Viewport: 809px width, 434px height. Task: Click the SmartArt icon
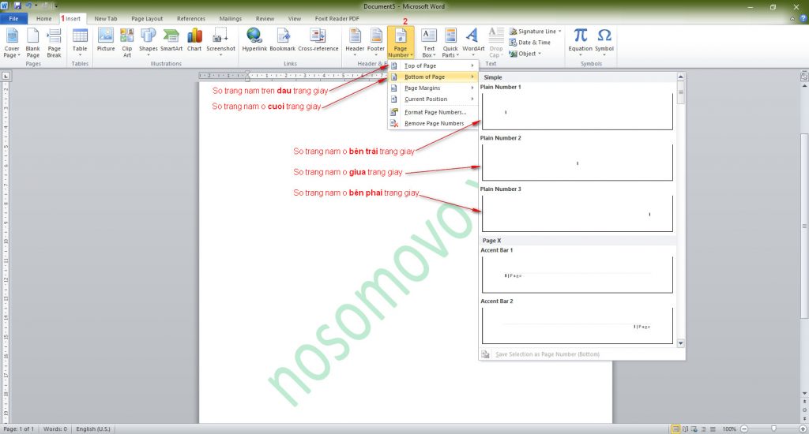(x=171, y=39)
